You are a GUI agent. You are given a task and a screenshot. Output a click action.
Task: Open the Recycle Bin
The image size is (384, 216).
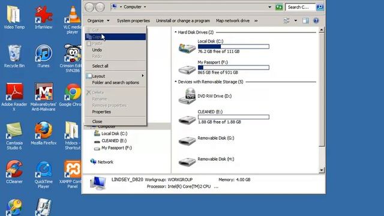point(14,56)
